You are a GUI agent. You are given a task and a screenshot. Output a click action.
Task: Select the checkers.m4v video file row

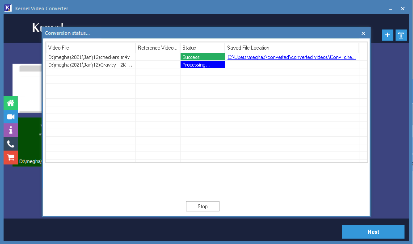206,57
